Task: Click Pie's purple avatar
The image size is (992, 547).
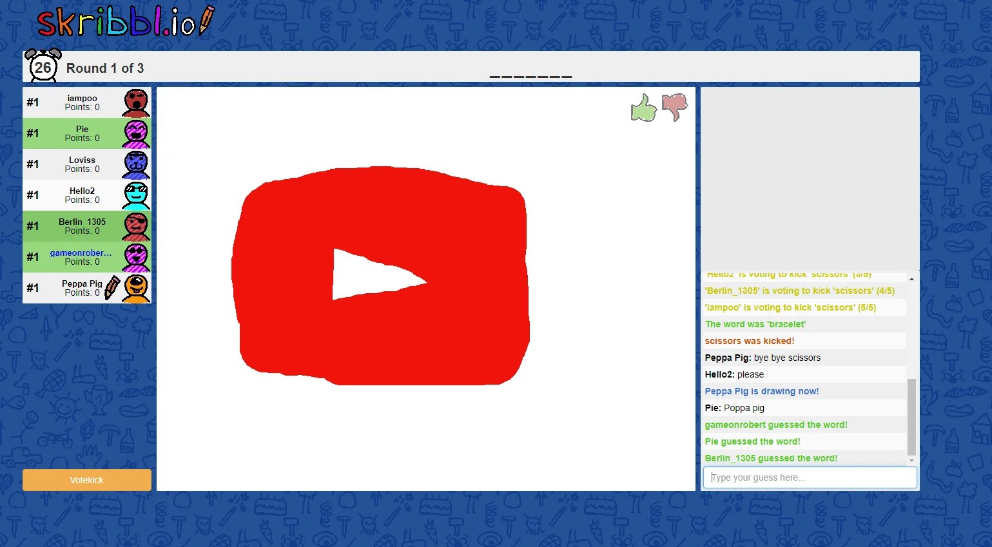Action: tap(136, 133)
